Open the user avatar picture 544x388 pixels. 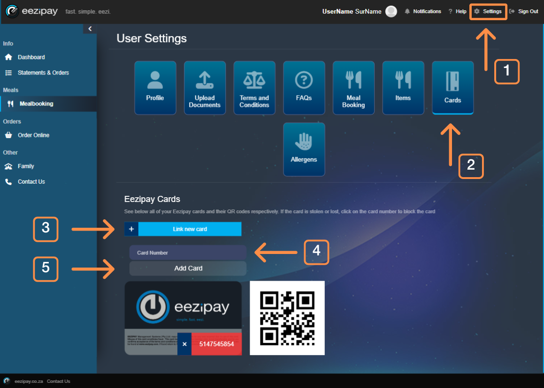click(x=391, y=11)
